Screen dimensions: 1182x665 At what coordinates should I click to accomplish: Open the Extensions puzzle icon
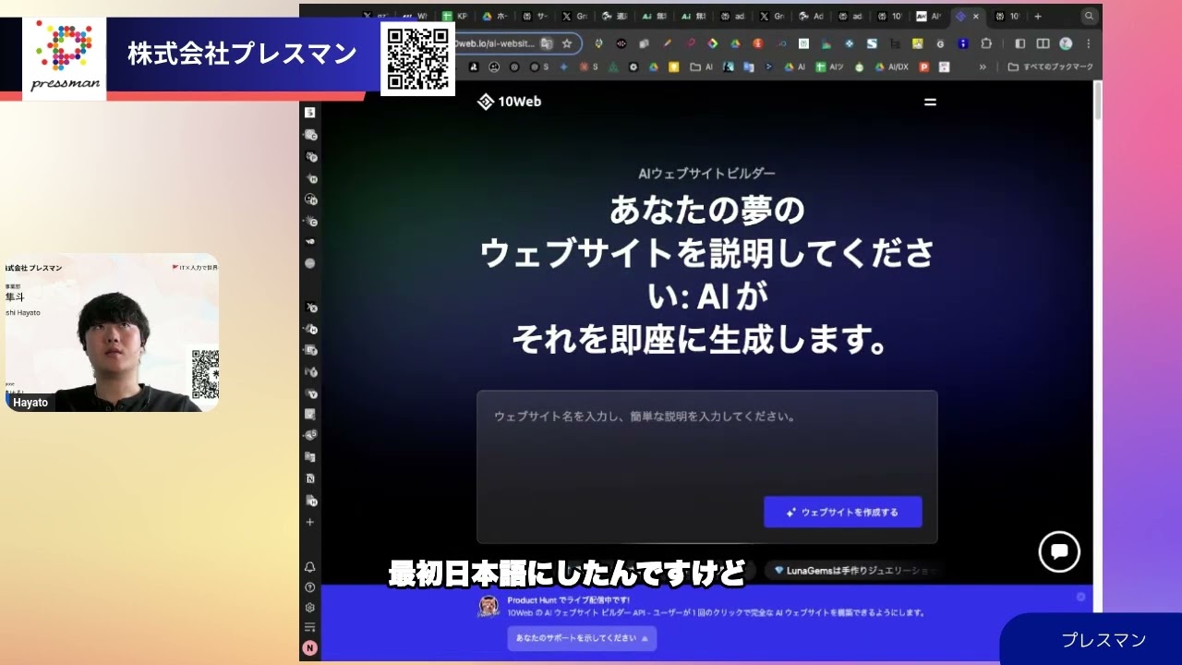(x=986, y=43)
